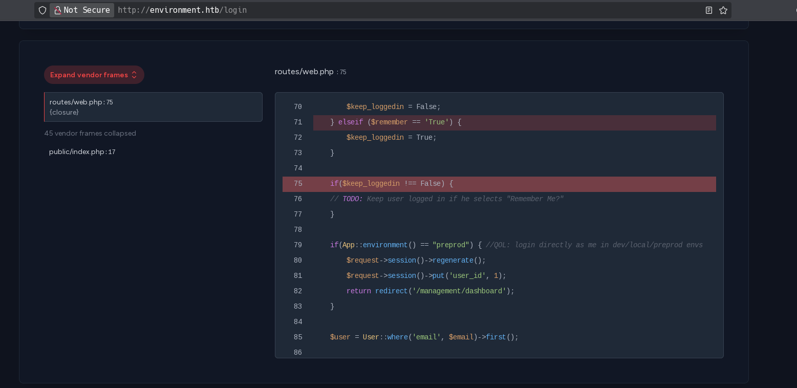This screenshot has width=797, height=388.
Task: Click the tracking protection shield icon
Action: [42, 10]
